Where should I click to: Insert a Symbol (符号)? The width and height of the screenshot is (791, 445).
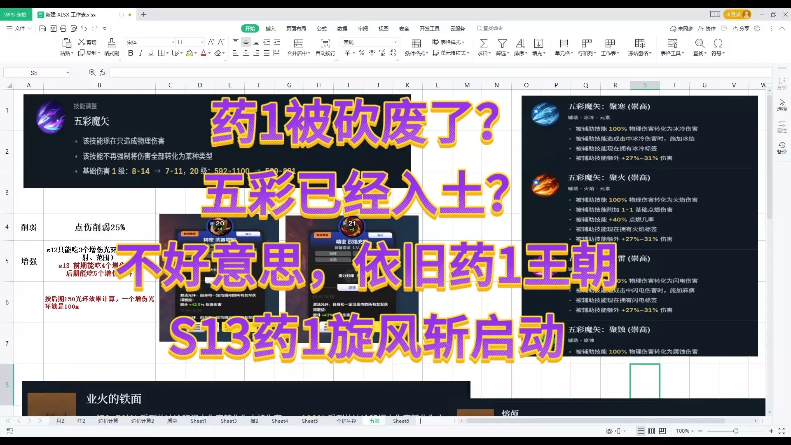(718, 47)
